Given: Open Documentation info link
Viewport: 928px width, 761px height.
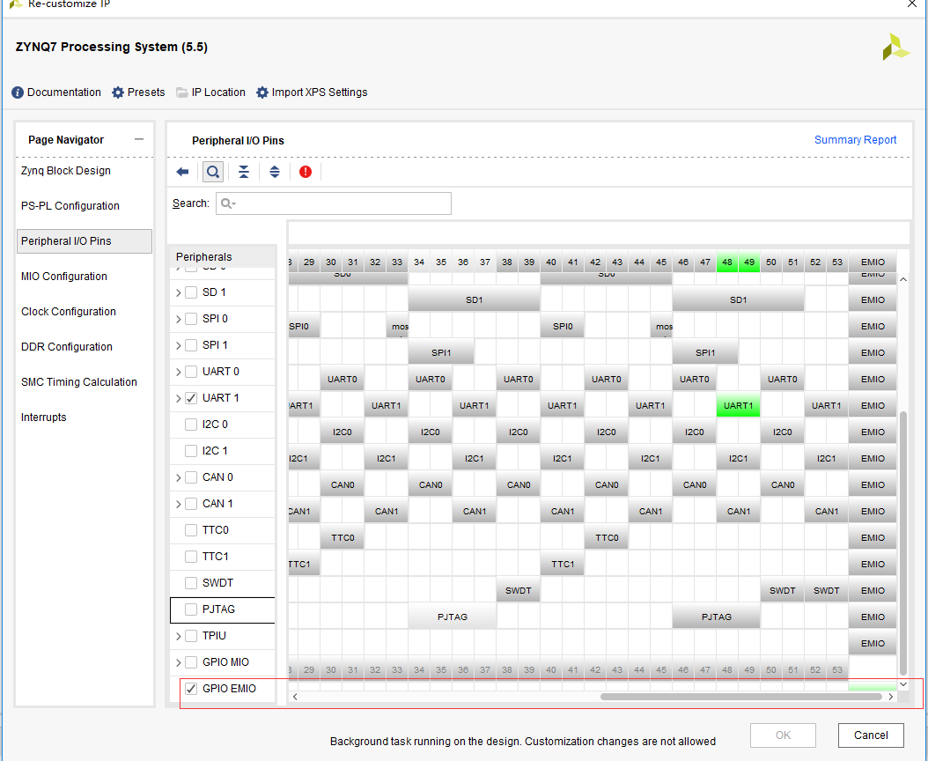Looking at the screenshot, I should pos(56,92).
